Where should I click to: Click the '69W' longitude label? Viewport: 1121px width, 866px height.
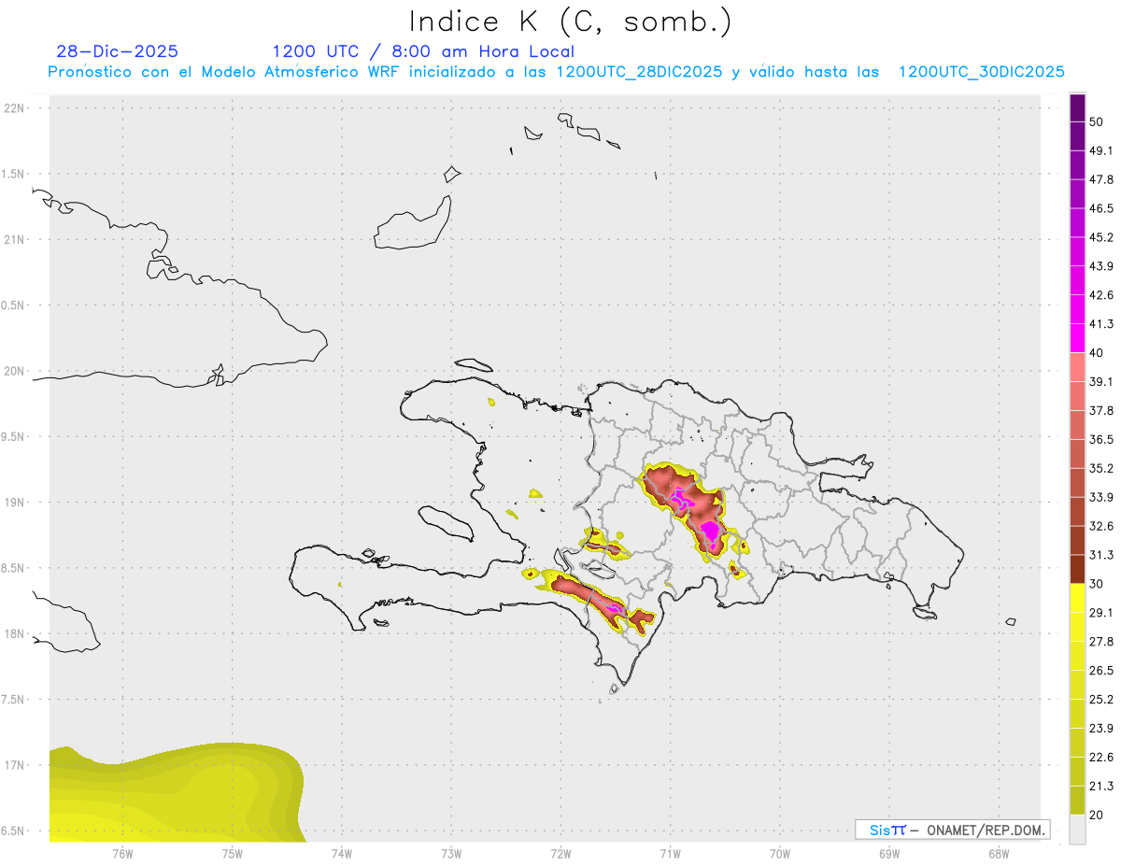(889, 853)
